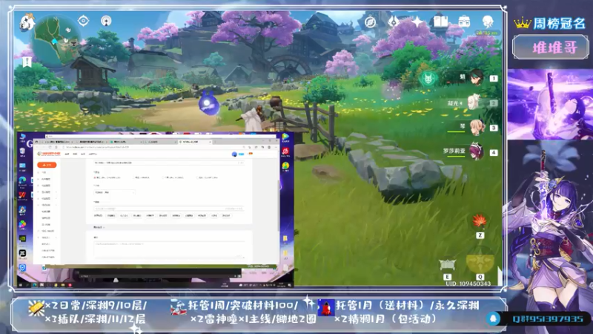The image size is (593, 334).
Task: Click the single-line input above the tag buttons
Action: pos(169,209)
